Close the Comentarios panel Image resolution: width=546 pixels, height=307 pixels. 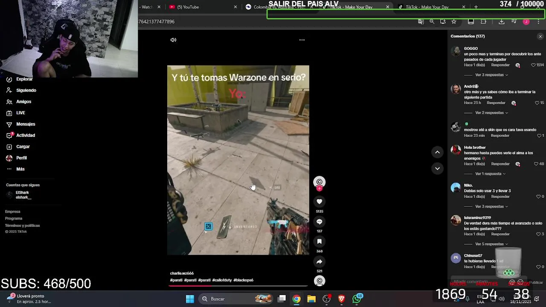click(540, 36)
